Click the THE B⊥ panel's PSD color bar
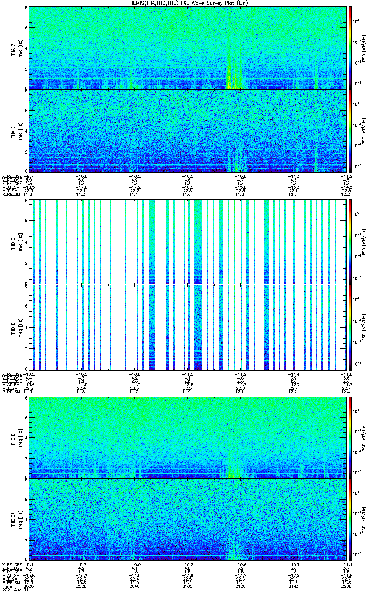 [350, 437]
